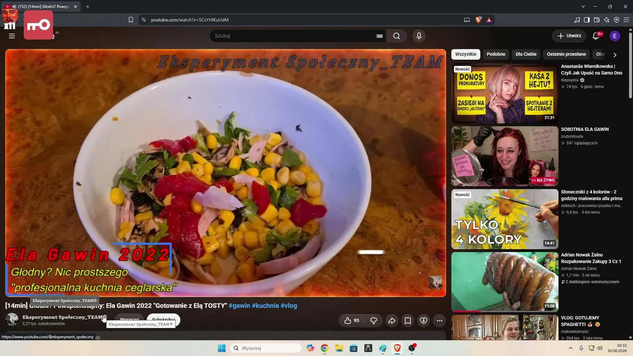Select the "Dla Ciebie" filter chip

[526, 54]
